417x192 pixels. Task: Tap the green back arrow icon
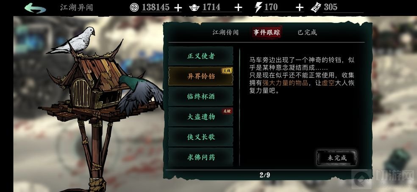point(35,8)
